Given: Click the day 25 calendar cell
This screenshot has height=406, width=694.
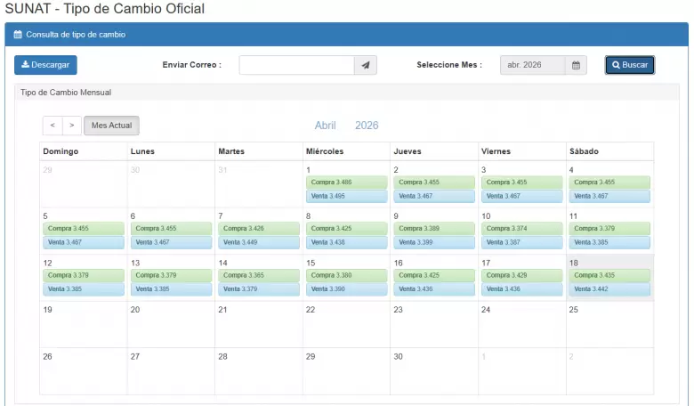Looking at the screenshot, I should pyautogui.click(x=609, y=325).
